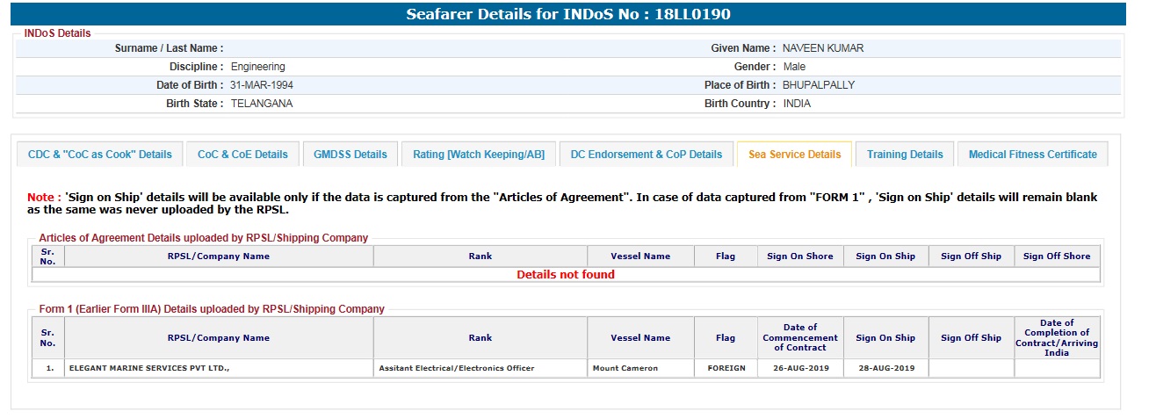
Task: Click the Seafarer Details title bar
Action: [x=568, y=14]
